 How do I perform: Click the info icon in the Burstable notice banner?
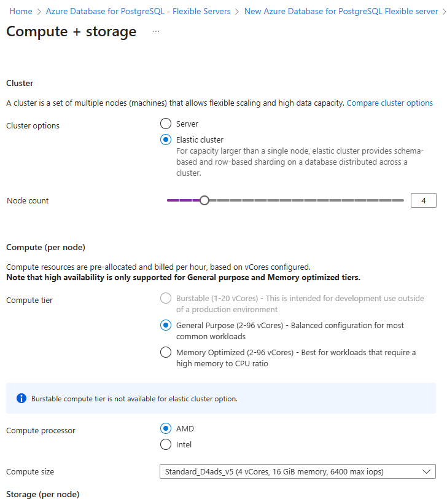(x=21, y=398)
